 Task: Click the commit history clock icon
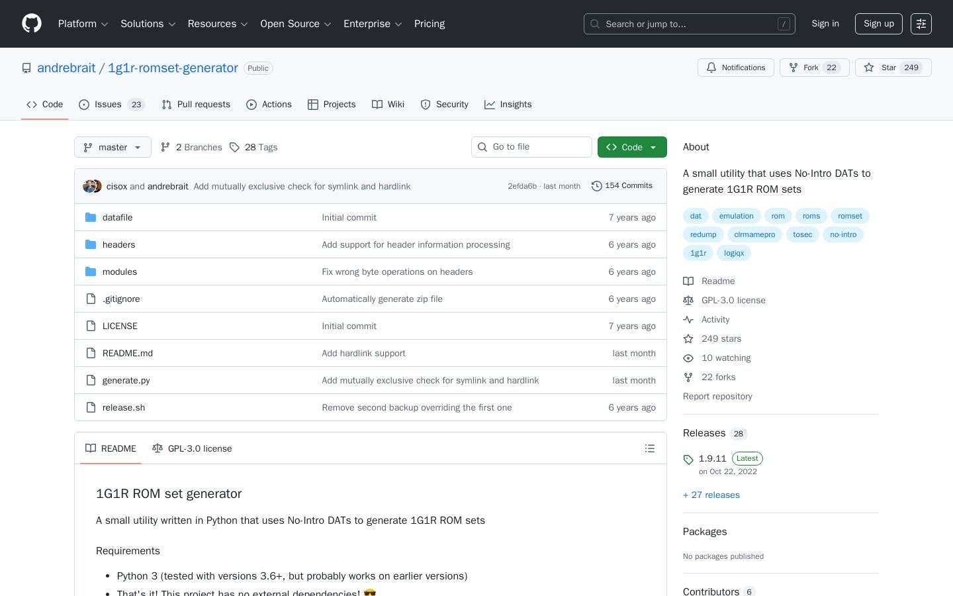click(596, 186)
